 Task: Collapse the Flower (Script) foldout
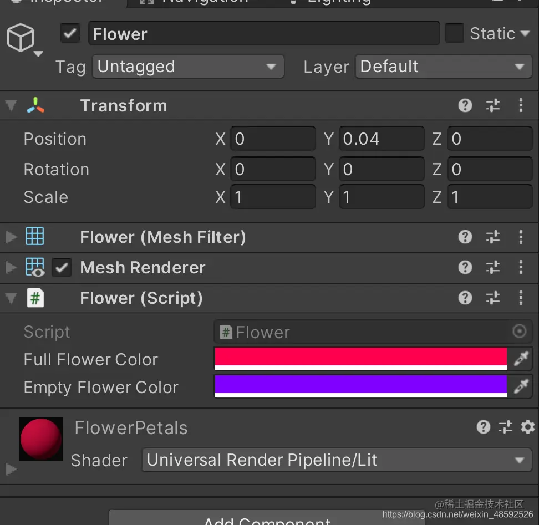click(x=11, y=298)
